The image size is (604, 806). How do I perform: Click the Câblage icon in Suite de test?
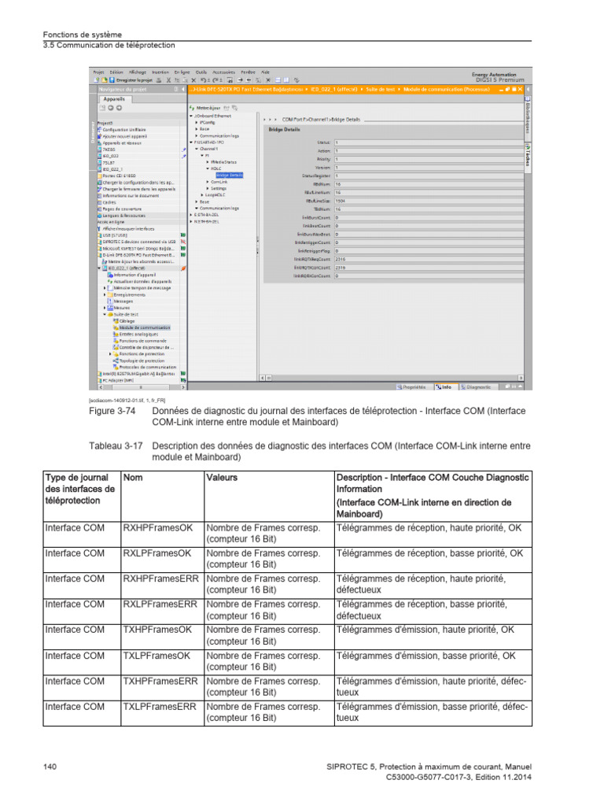(115, 321)
